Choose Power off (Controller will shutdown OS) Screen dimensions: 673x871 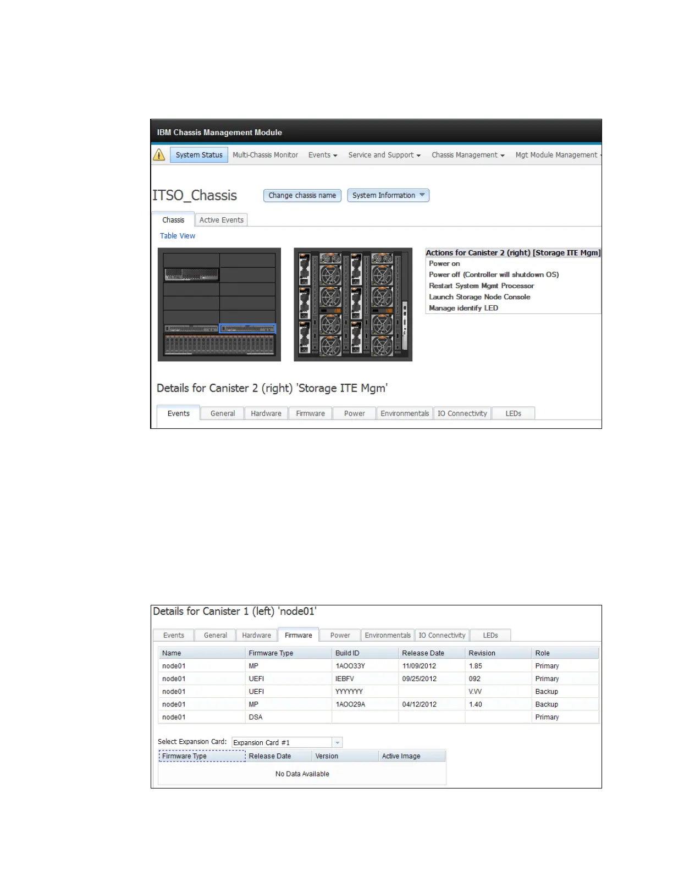(x=494, y=275)
